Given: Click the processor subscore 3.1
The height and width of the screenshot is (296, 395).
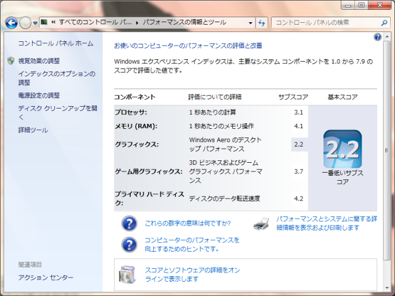Looking at the screenshot, I should point(299,112).
